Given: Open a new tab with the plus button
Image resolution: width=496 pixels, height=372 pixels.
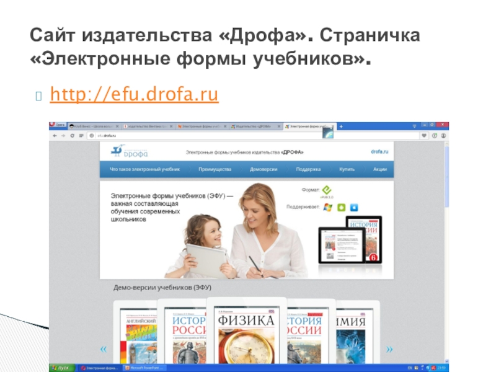Looking at the screenshot, I should pos(341,126).
